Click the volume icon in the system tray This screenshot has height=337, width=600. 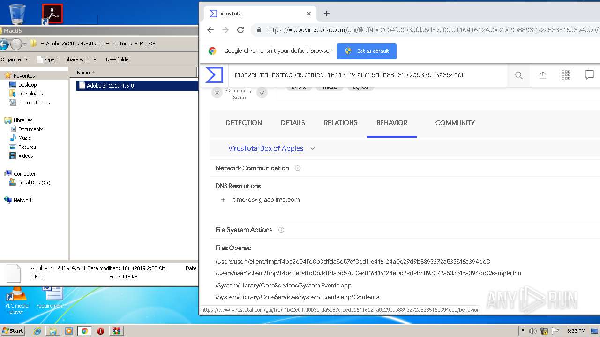tap(533, 331)
